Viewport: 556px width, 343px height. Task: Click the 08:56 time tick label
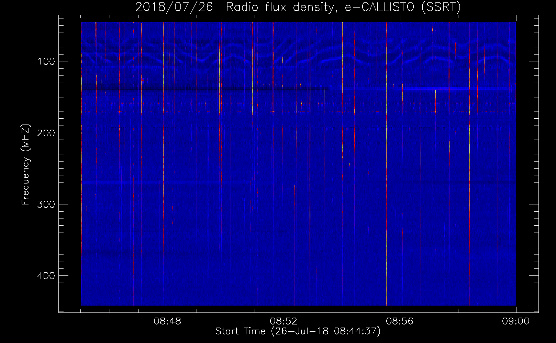(x=400, y=321)
